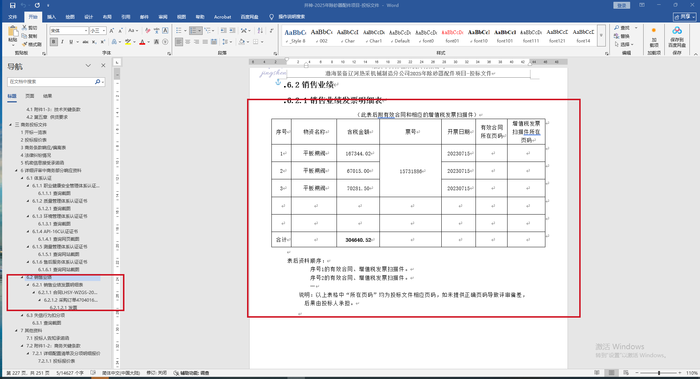Click the Save to Baidu Netdisk icon
The width and height of the screenshot is (700, 379).
pos(677,30)
